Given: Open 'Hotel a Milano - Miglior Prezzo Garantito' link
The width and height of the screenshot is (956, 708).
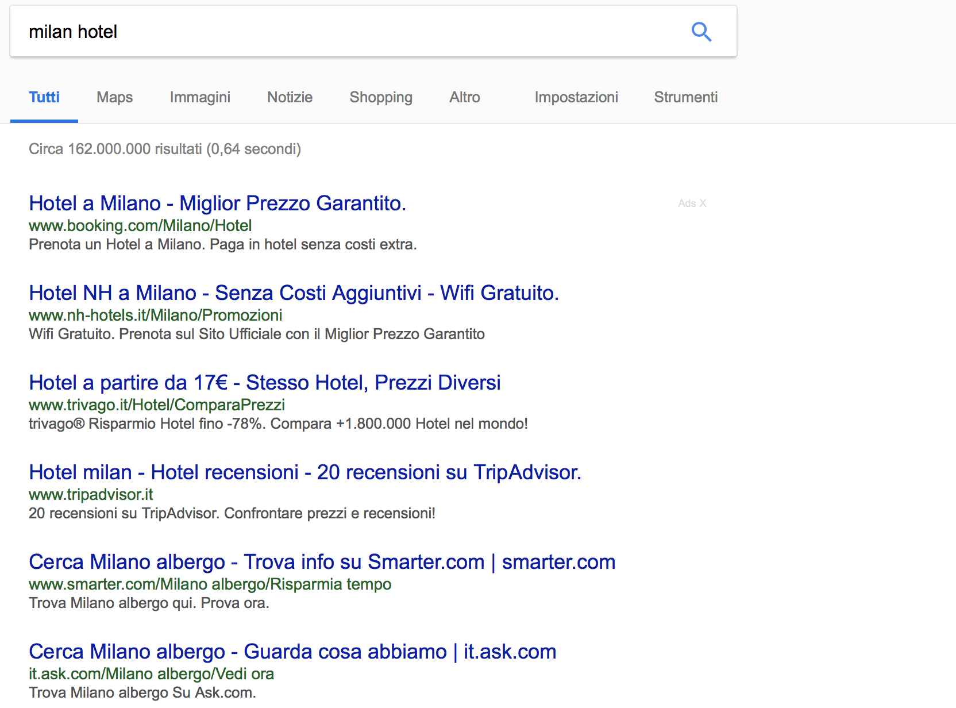Looking at the screenshot, I should (217, 203).
